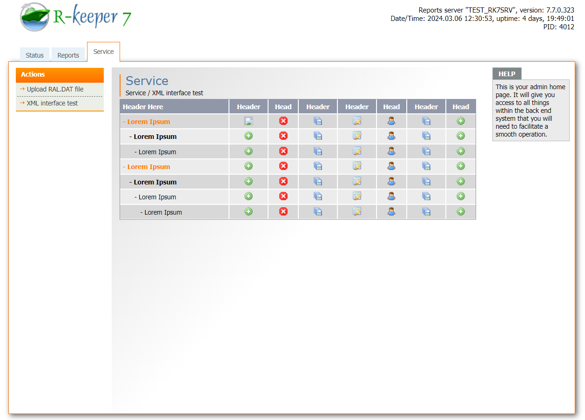Screen dimensions: 585x420
Task: Click the R-keeper 7 ship logo
Action: coord(34,17)
